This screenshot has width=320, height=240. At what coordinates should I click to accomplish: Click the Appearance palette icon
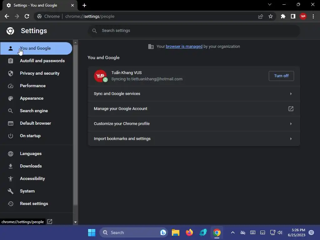(x=11, y=98)
